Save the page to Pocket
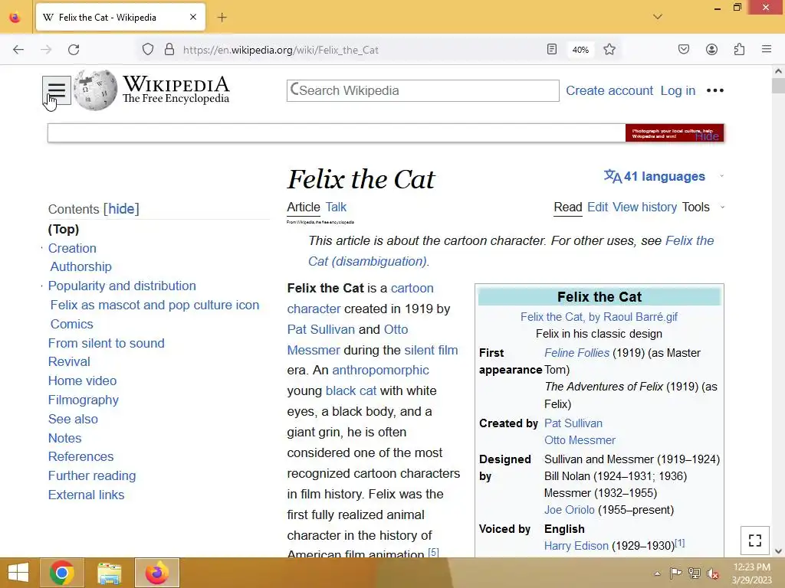This screenshot has height=588, width=785. 684,50
